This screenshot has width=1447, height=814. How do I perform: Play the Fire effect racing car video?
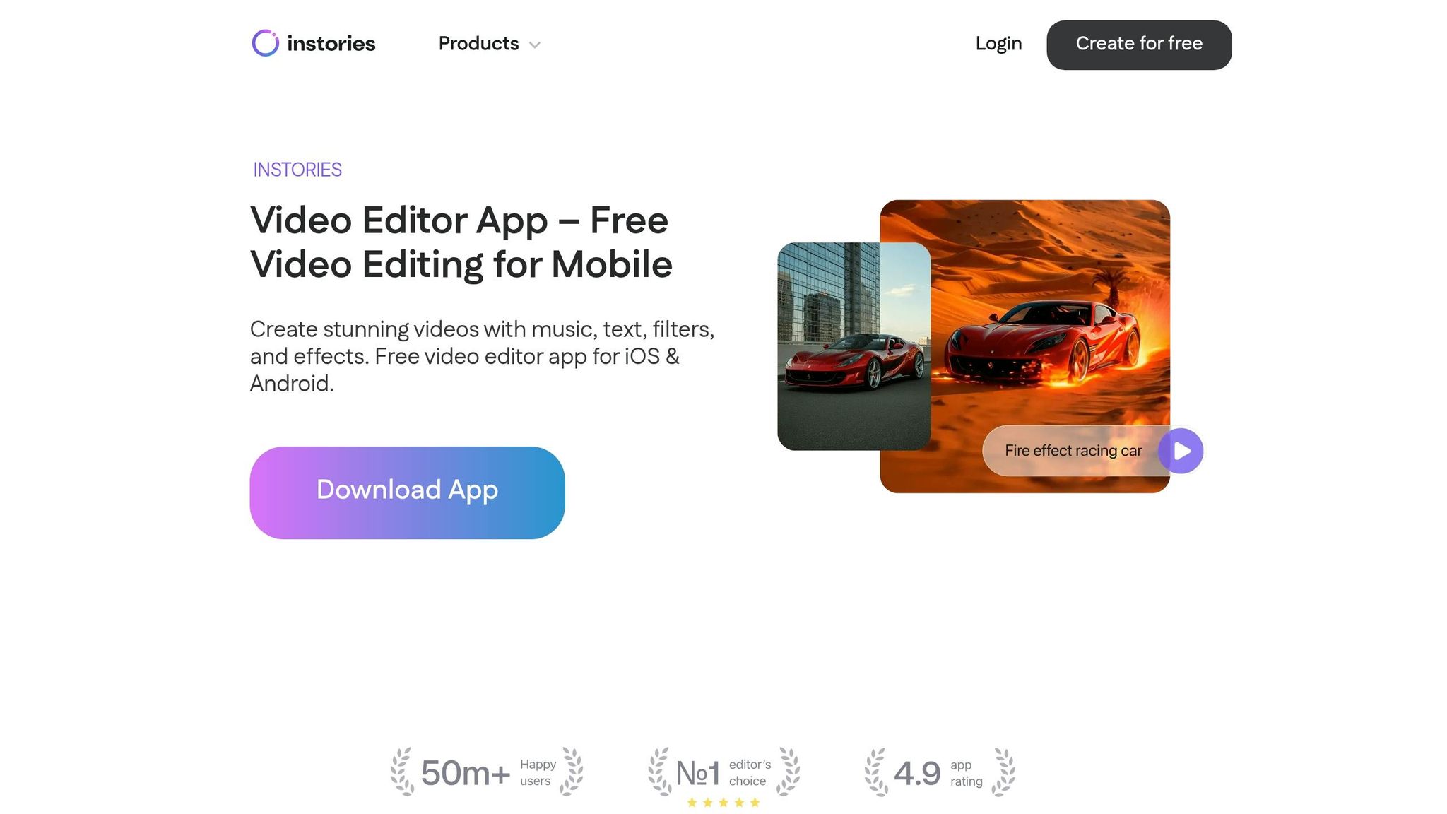click(1181, 451)
